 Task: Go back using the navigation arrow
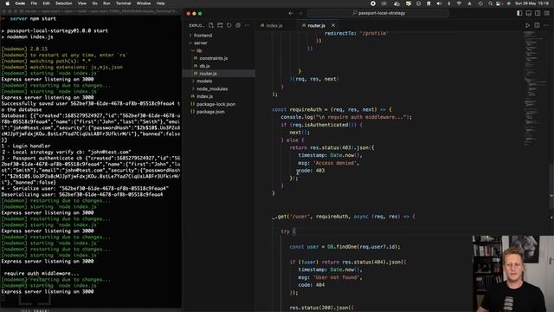click(291, 13)
